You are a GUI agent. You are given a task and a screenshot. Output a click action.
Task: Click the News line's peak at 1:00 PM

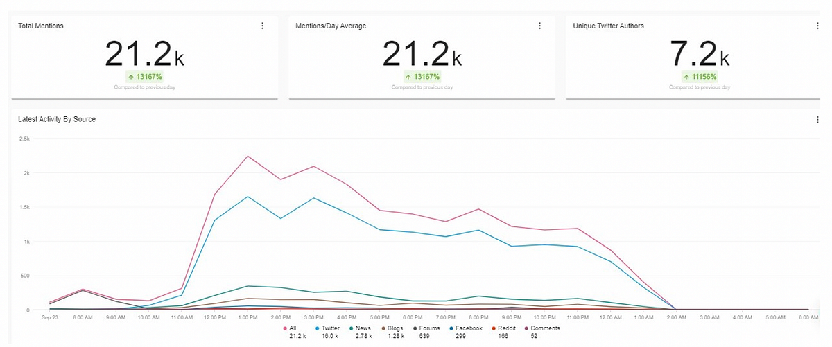[248, 285]
